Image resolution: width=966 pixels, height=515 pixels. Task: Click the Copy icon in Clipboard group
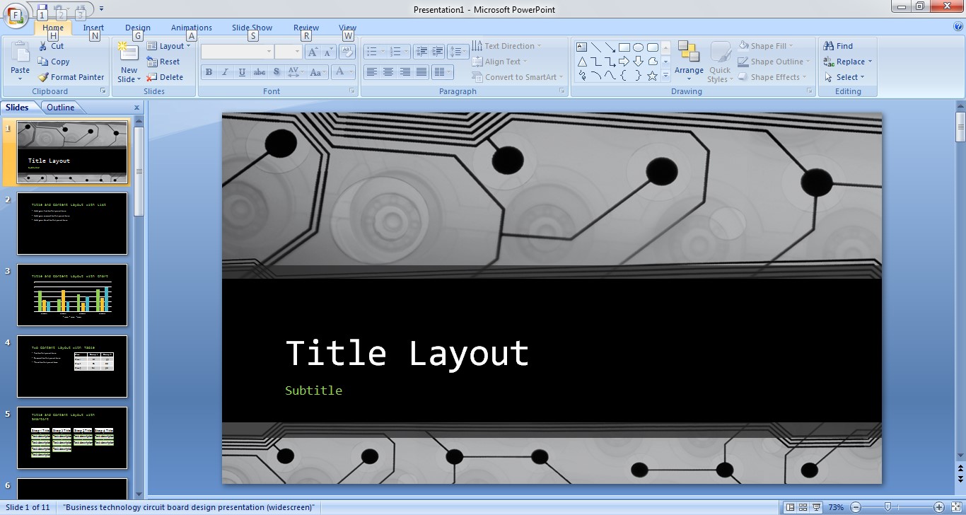tap(43, 62)
